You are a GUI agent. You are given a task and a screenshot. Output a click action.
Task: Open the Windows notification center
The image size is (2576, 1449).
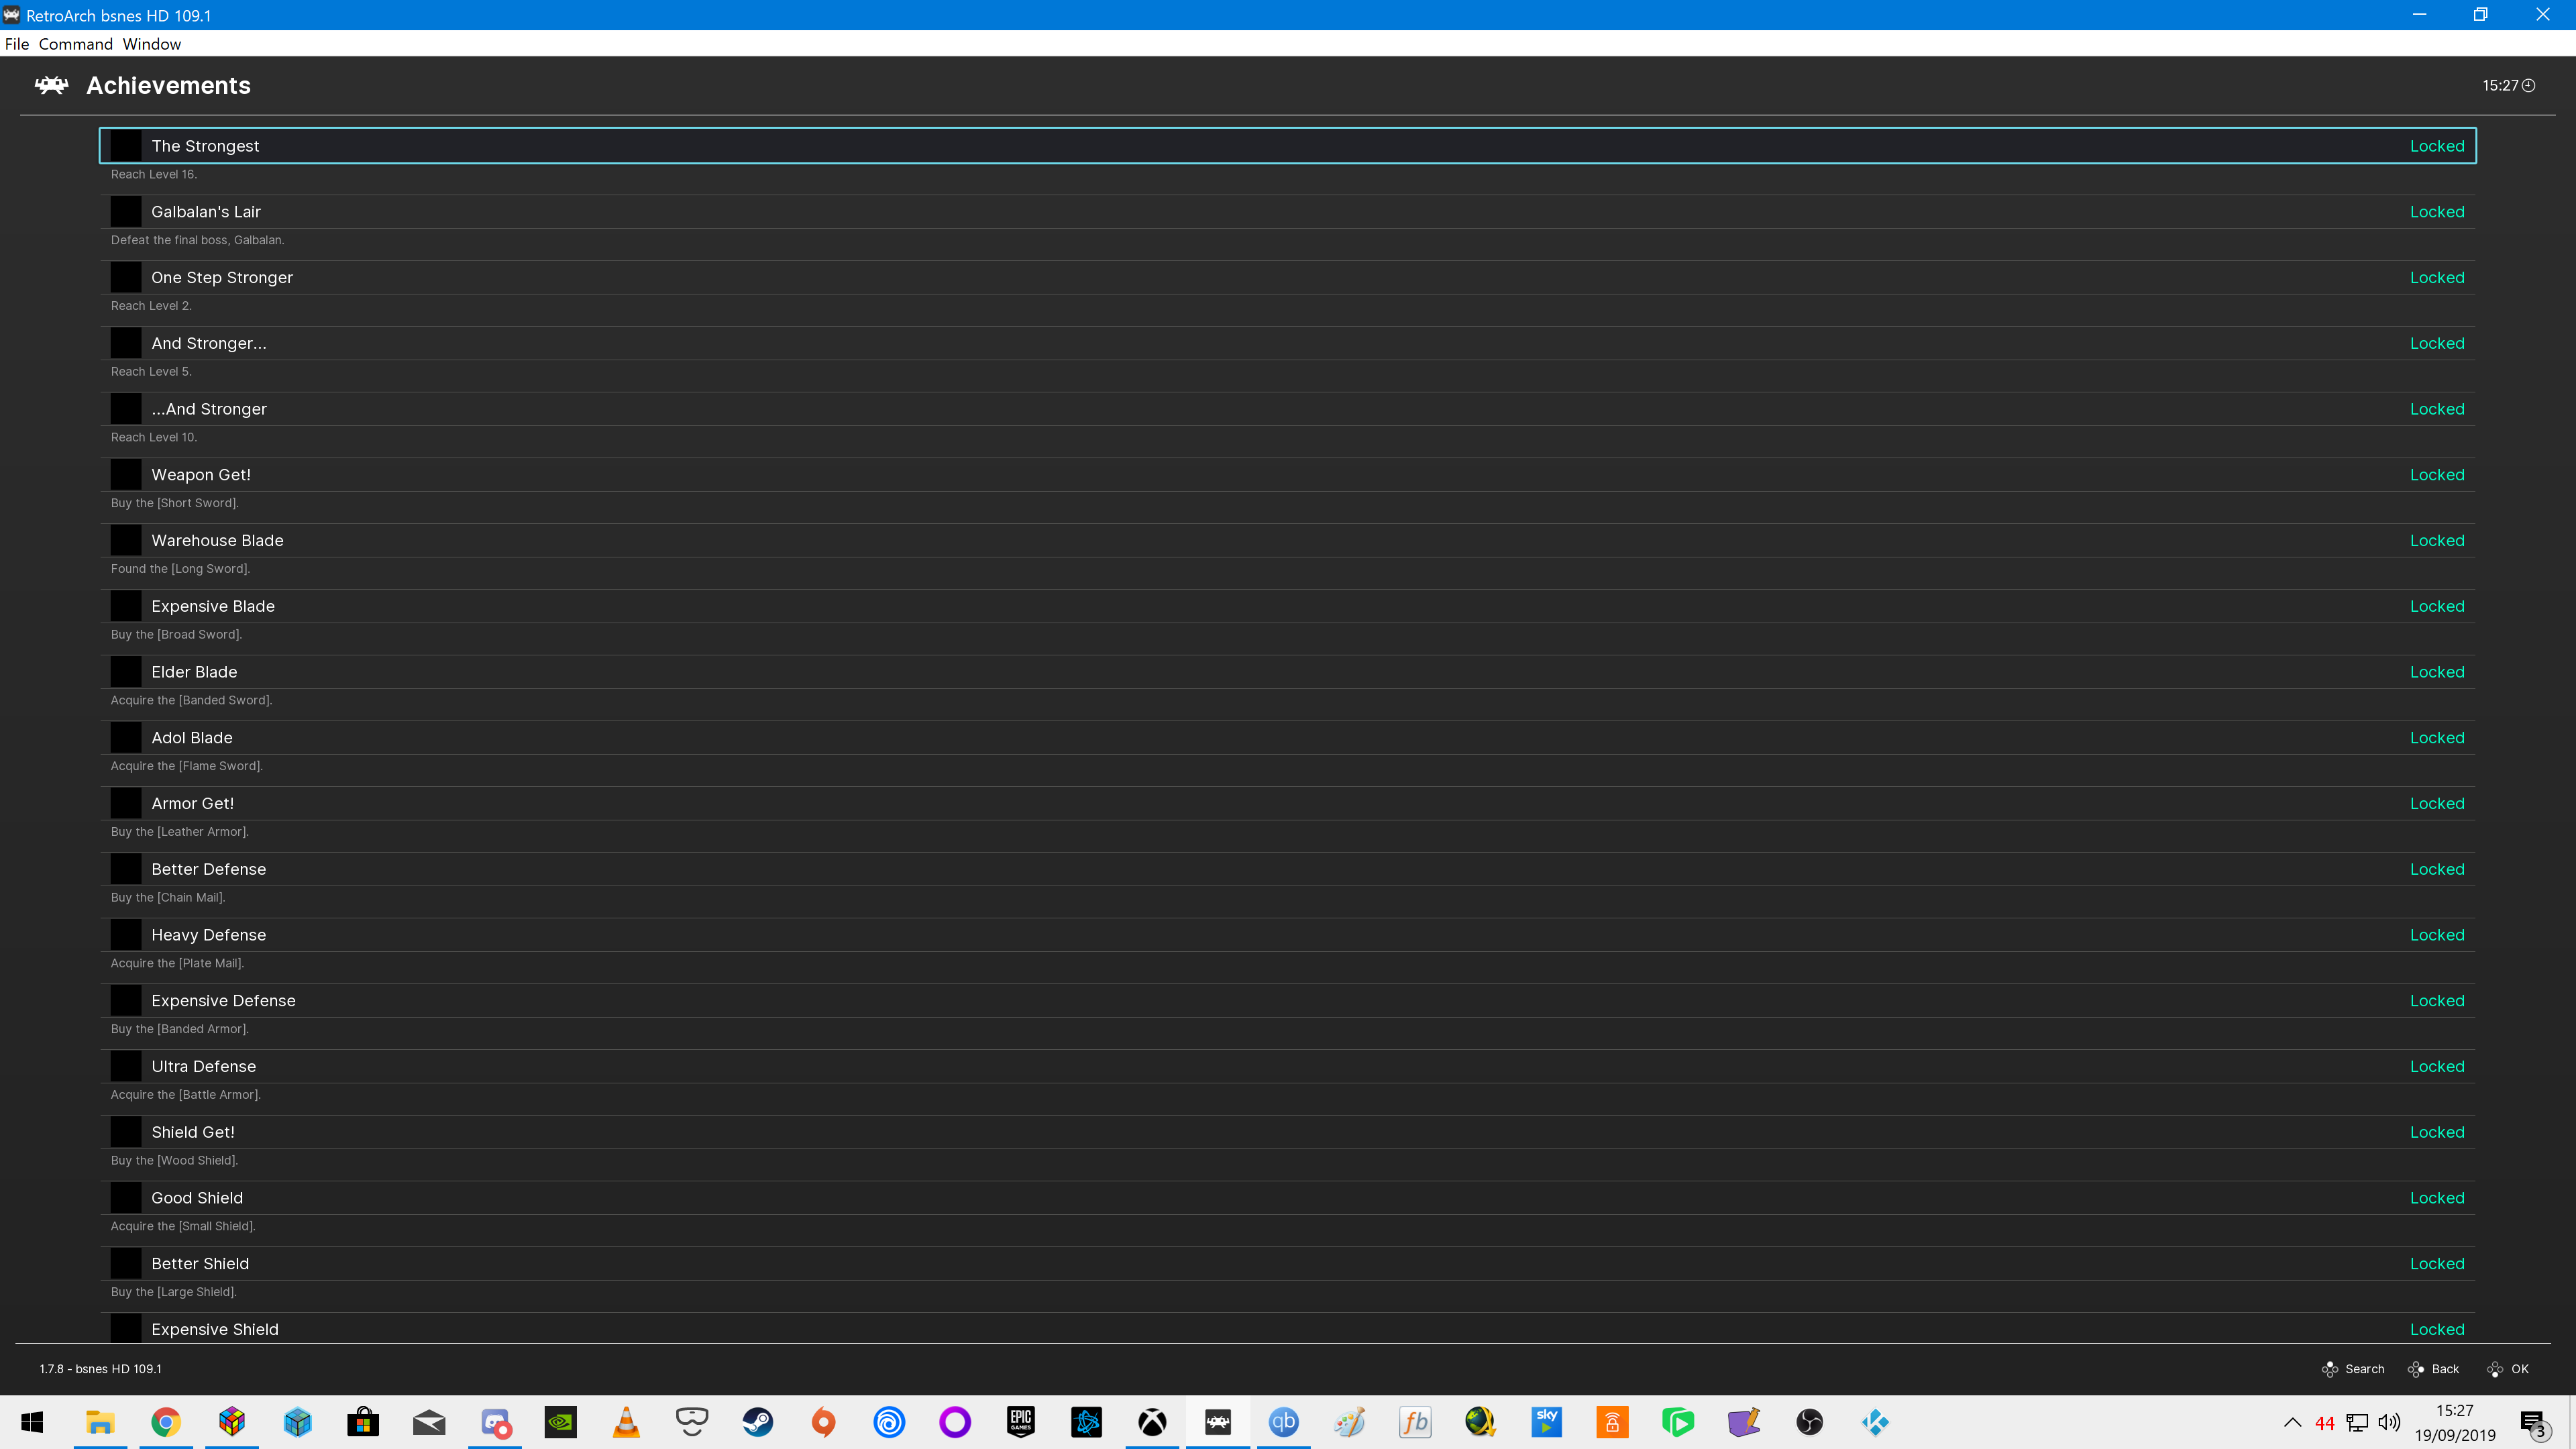2534,1423
